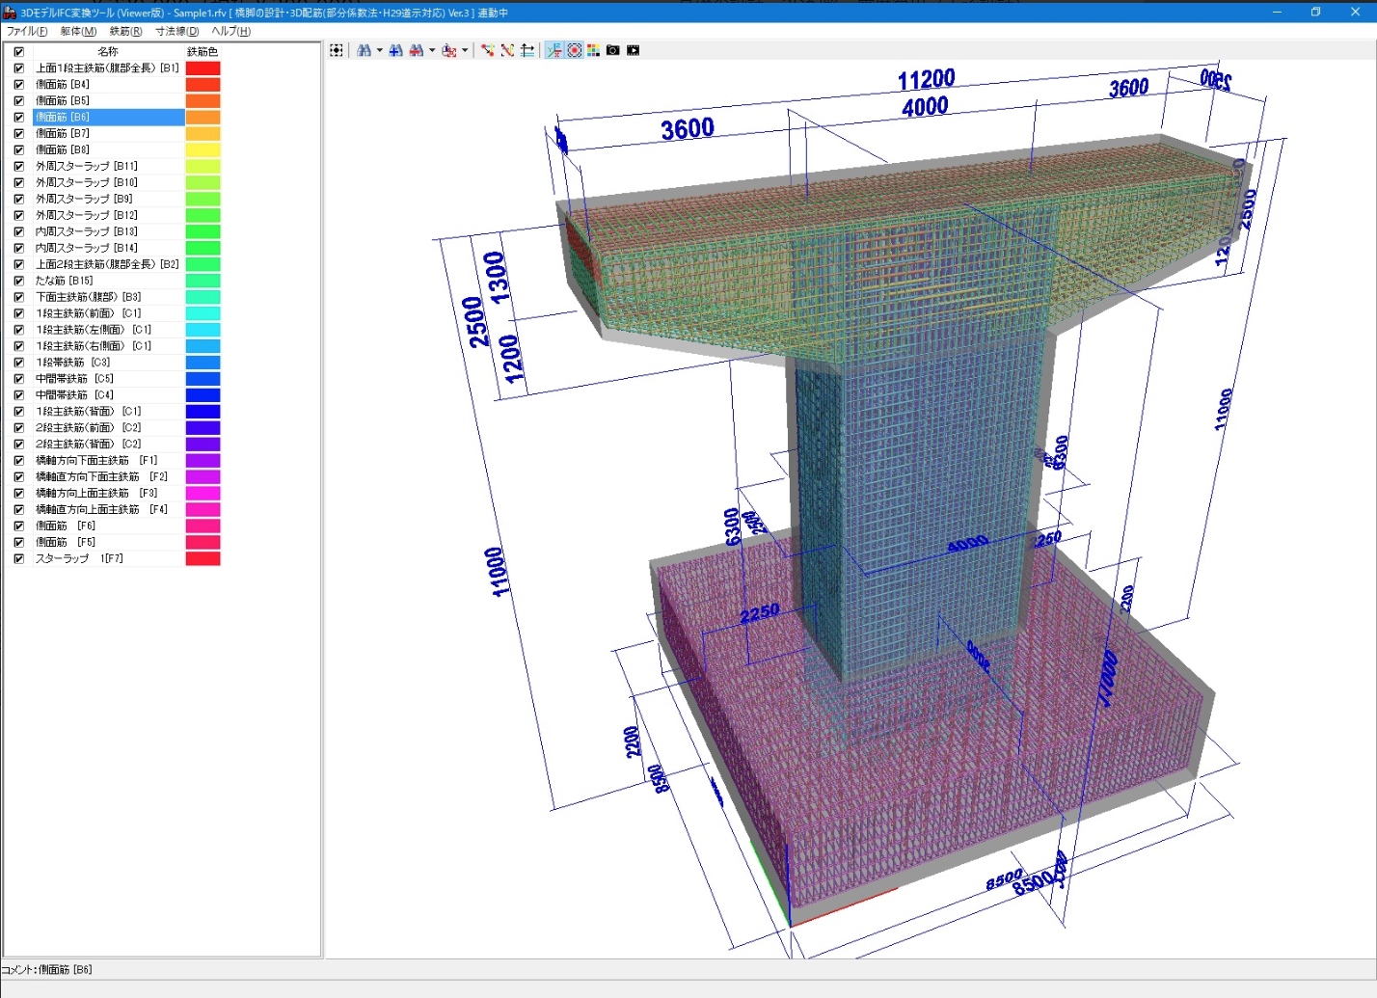Click the binoculars zoom-in plus icon
The image size is (1377, 998).
click(x=395, y=50)
